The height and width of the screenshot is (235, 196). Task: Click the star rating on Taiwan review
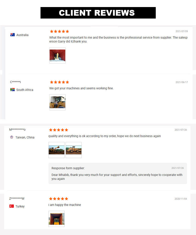pyautogui.click(x=59, y=130)
